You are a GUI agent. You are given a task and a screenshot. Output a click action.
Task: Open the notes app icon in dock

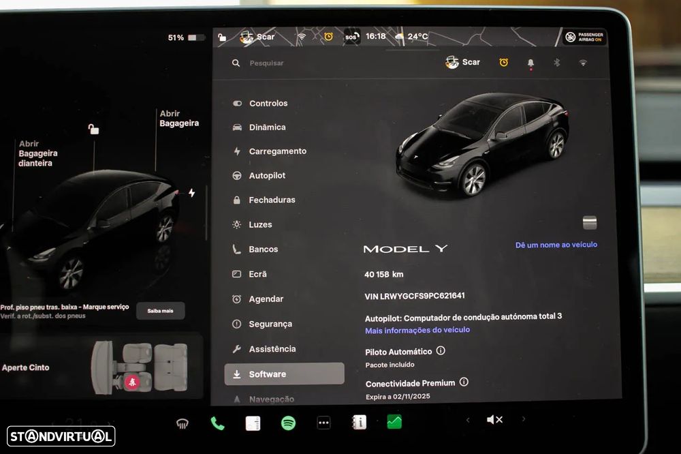pos(253,423)
